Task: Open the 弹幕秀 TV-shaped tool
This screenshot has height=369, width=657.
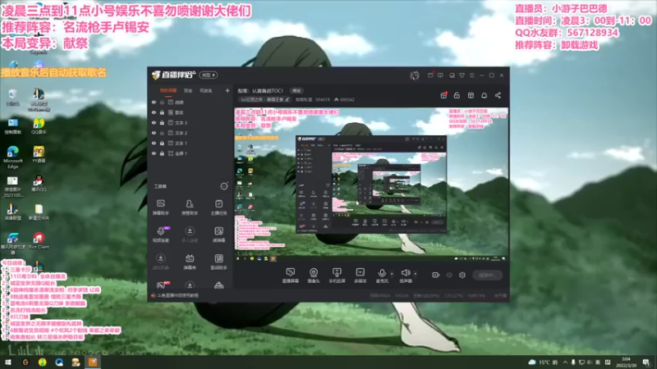Action: [190, 262]
